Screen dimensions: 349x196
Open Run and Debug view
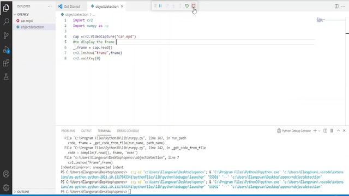point(6,50)
